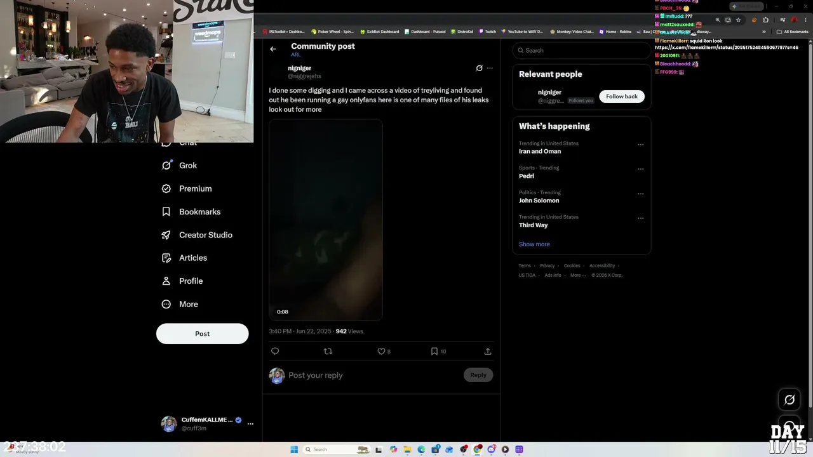Open the Chrome extensions puzzle icon

pyautogui.click(x=765, y=20)
